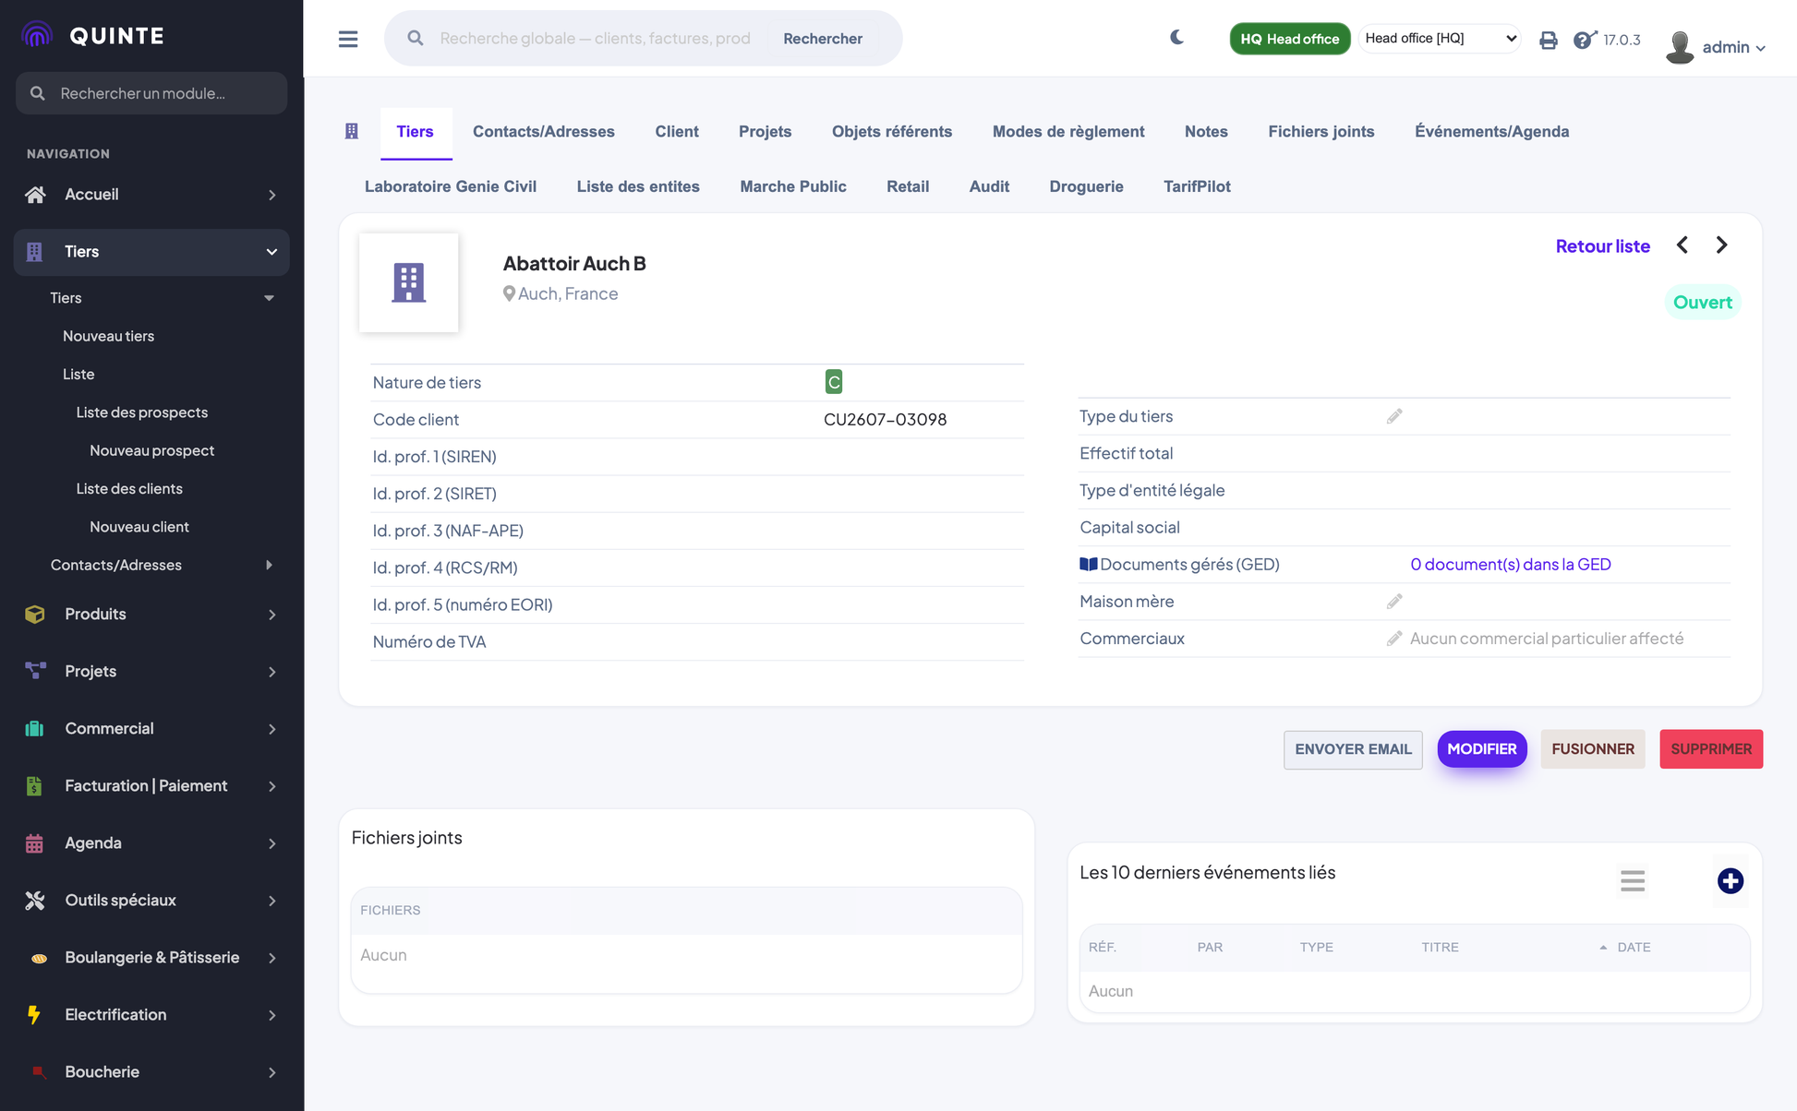Open the TarifPilot tab

tap(1197, 186)
